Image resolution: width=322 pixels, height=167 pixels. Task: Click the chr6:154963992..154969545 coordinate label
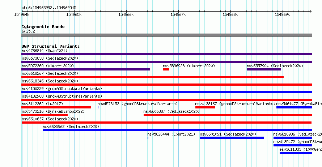(x=49, y=8)
